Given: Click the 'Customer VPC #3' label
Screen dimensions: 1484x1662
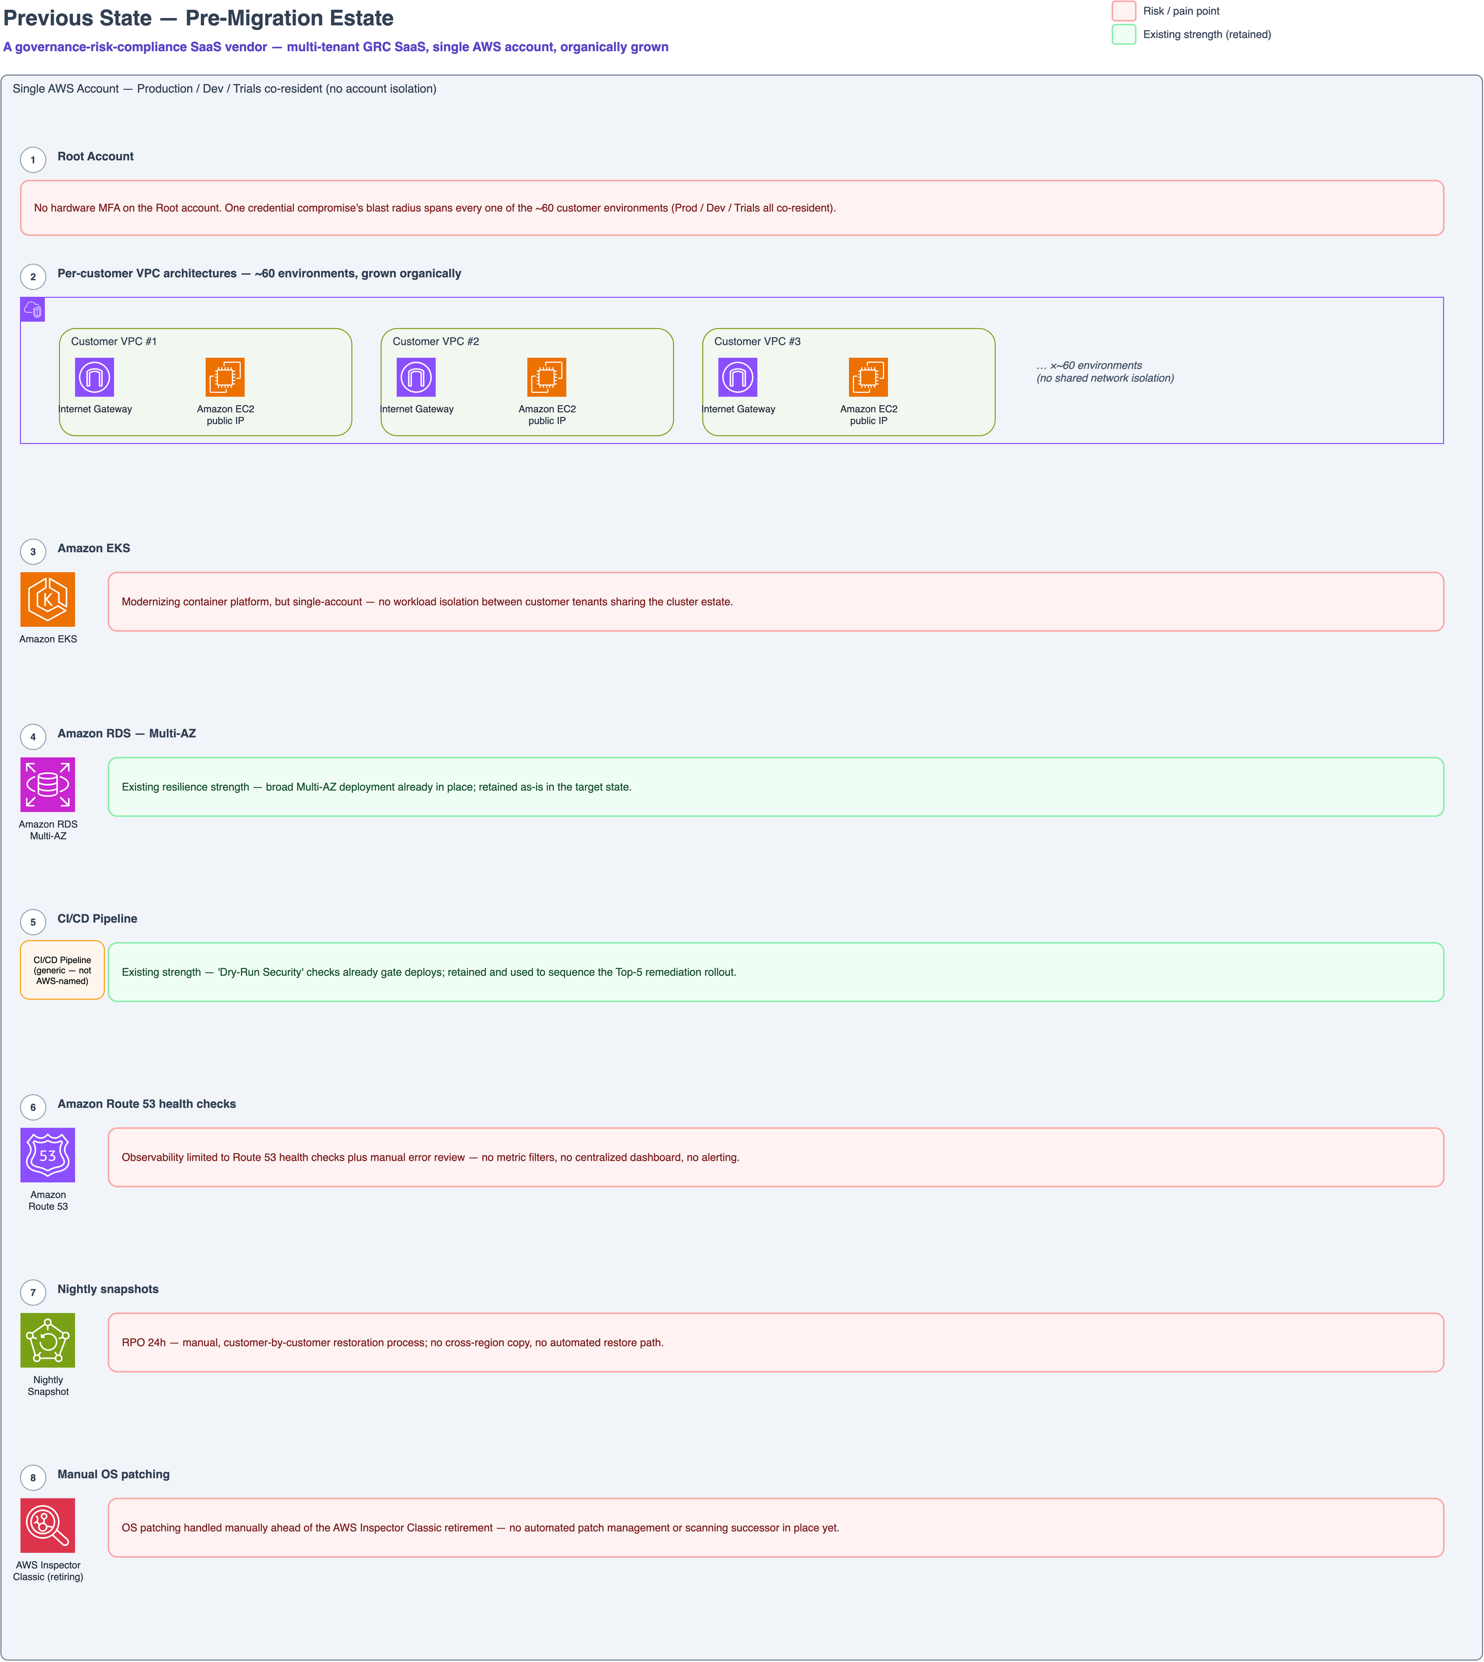Looking at the screenshot, I should click(757, 342).
